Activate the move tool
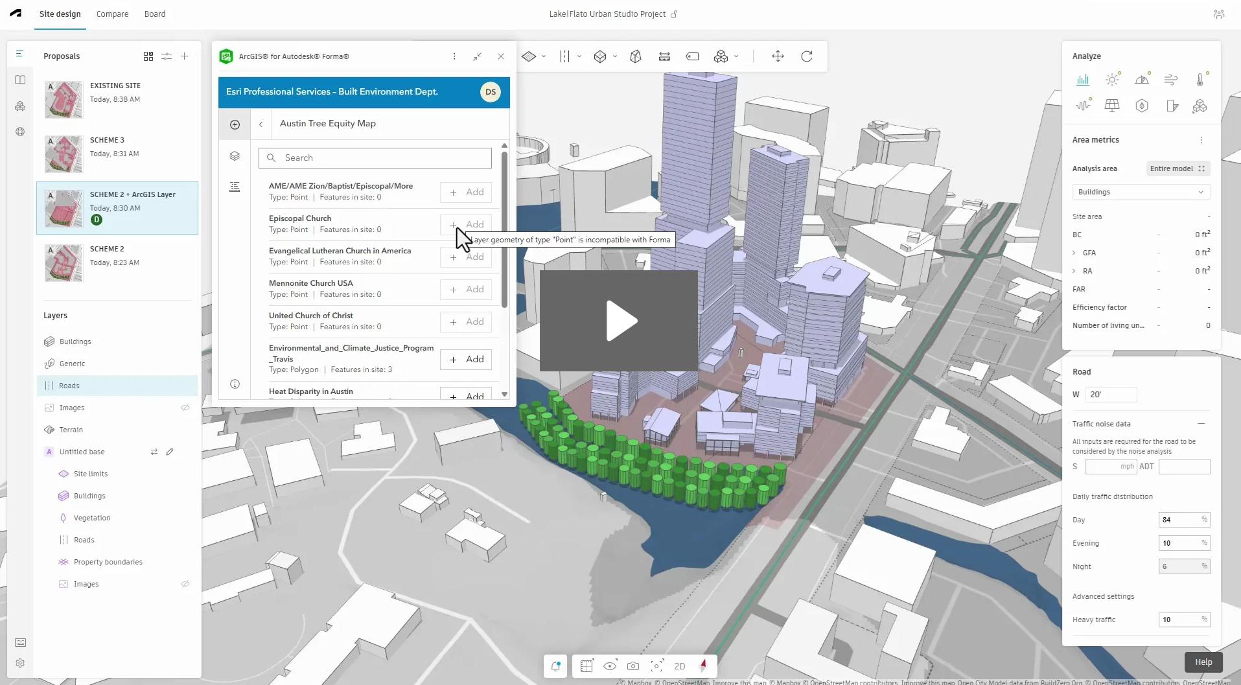The image size is (1241, 685). (778, 56)
